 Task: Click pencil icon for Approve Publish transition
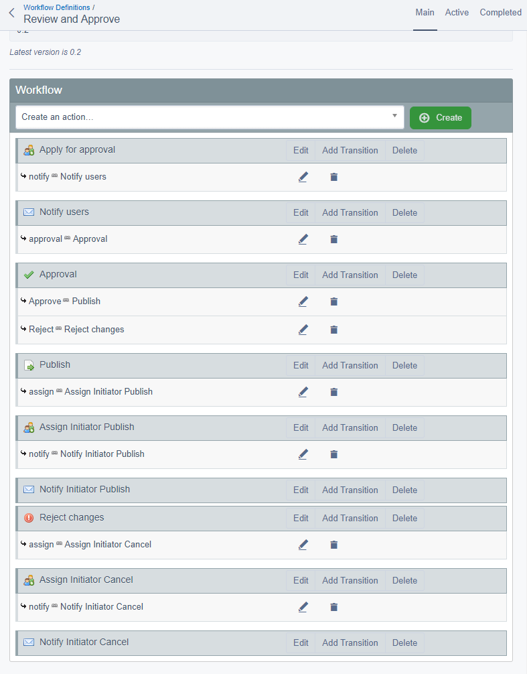click(x=303, y=301)
